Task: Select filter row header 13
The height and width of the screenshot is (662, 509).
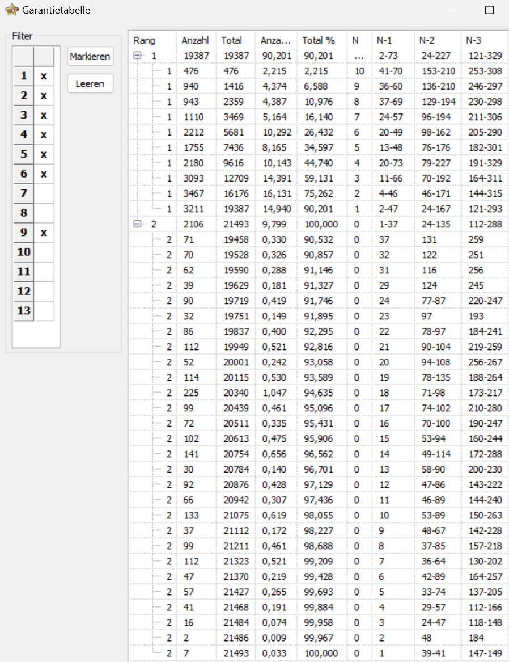Action: 24,311
